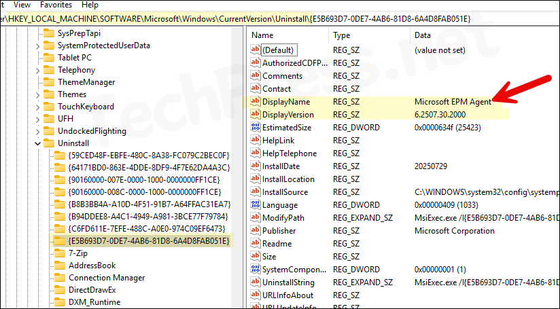The image size is (560, 309).
Task: Open the View menu
Action: [22, 5]
